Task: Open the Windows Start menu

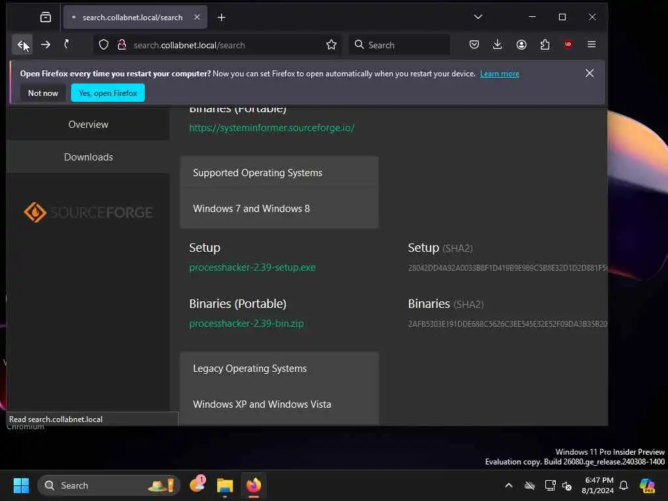Action: 21,485
